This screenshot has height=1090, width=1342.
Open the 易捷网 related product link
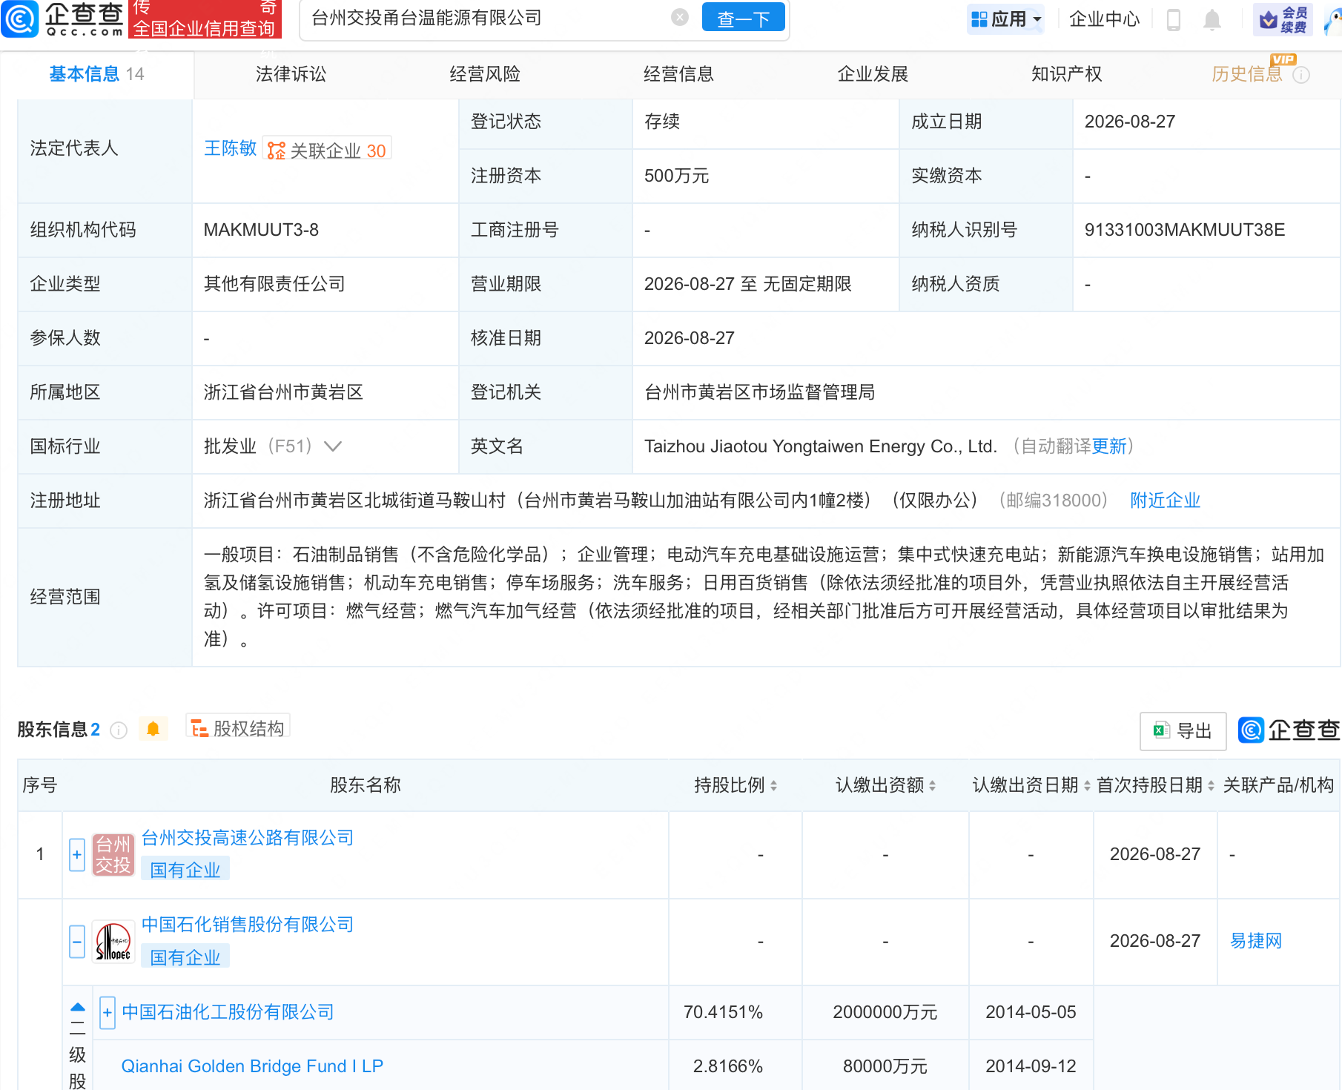[1256, 941]
